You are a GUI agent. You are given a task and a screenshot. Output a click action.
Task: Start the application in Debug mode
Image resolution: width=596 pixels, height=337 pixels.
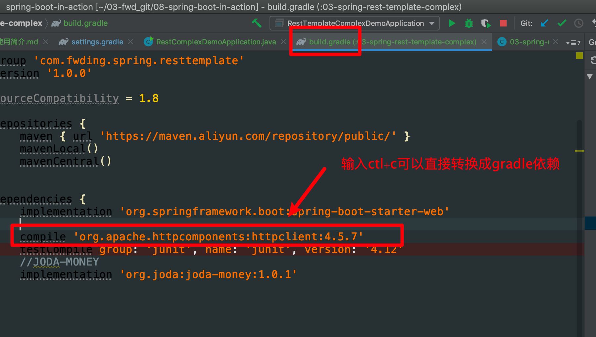coord(469,23)
